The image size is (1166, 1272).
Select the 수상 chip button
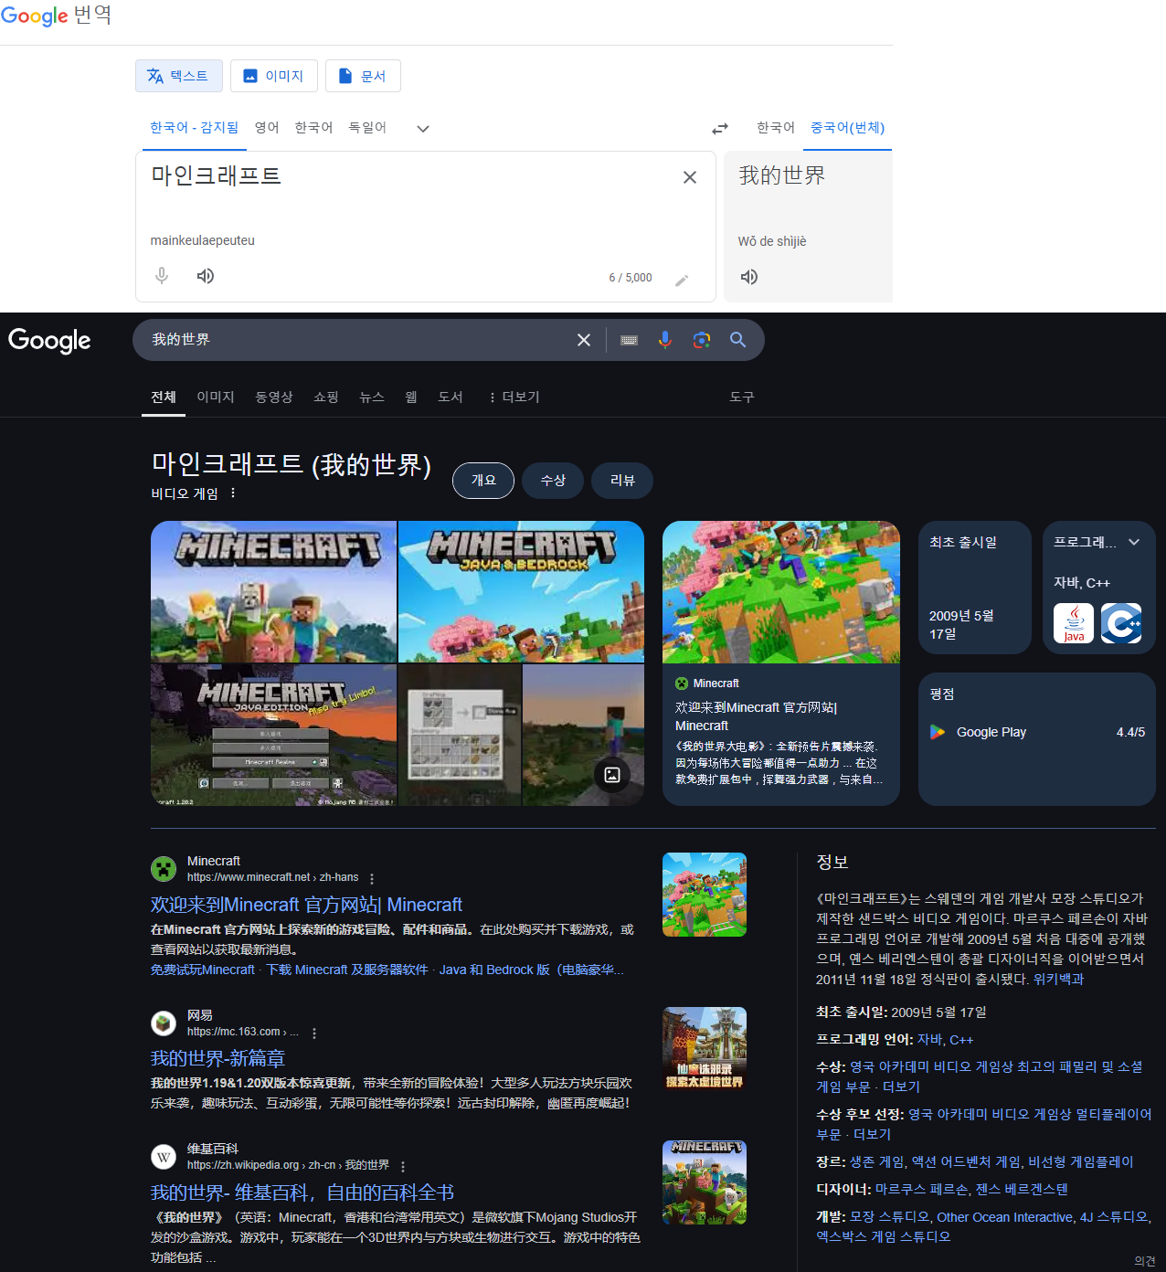553,481
